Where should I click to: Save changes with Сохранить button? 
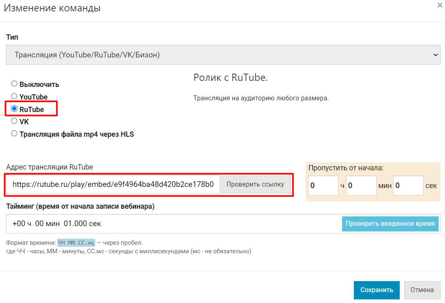[x=377, y=290]
